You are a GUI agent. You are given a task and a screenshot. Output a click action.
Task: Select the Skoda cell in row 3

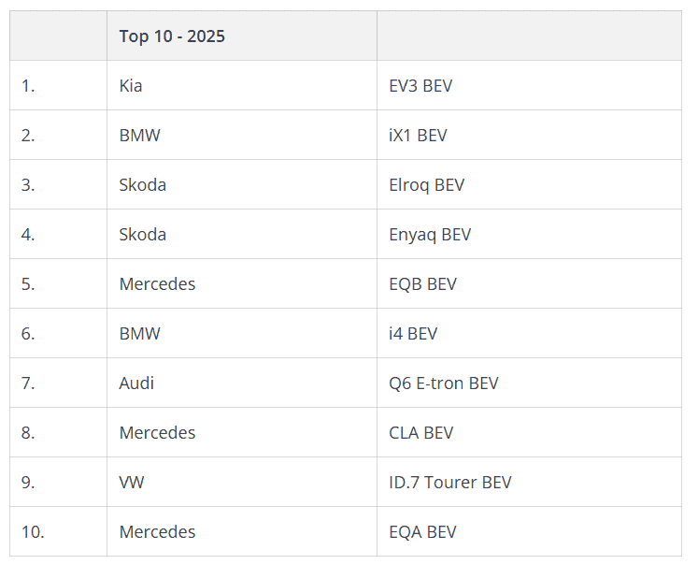click(x=142, y=185)
